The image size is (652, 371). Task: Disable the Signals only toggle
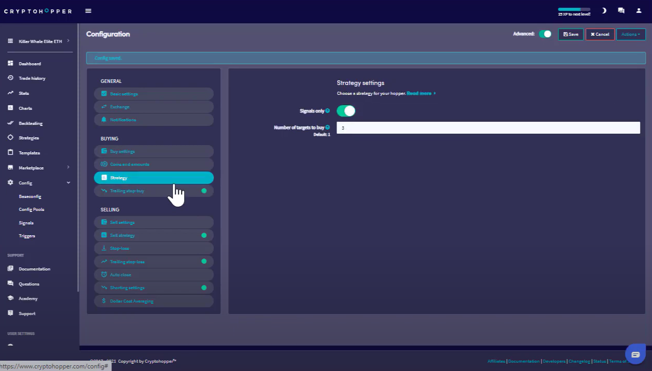click(346, 111)
